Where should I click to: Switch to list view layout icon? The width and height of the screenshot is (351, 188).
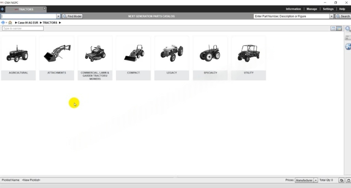pos(333,28)
